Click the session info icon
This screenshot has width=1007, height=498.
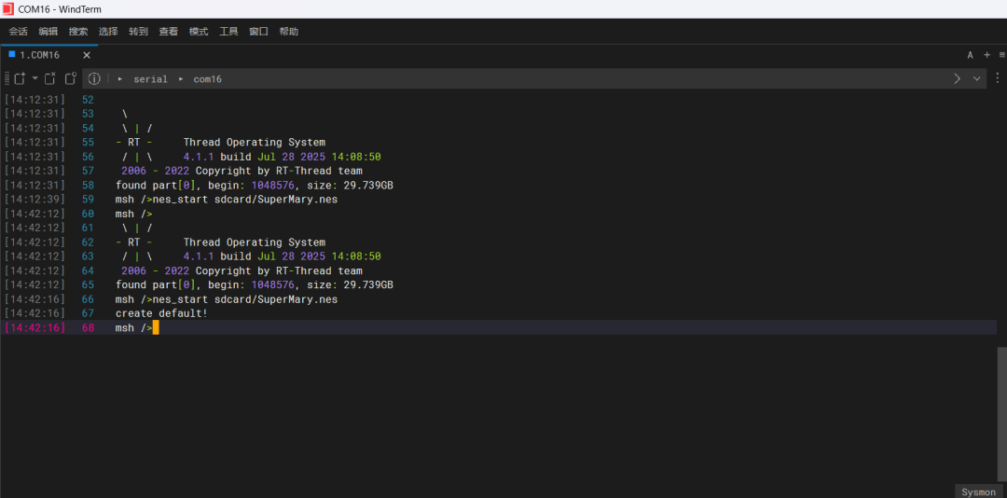pyautogui.click(x=94, y=78)
